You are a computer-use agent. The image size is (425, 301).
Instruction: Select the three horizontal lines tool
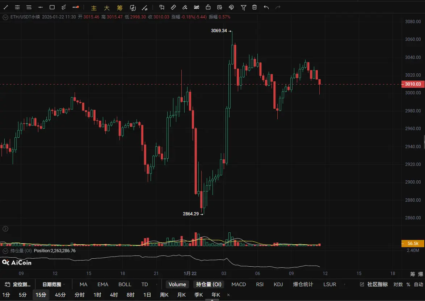point(29,7)
